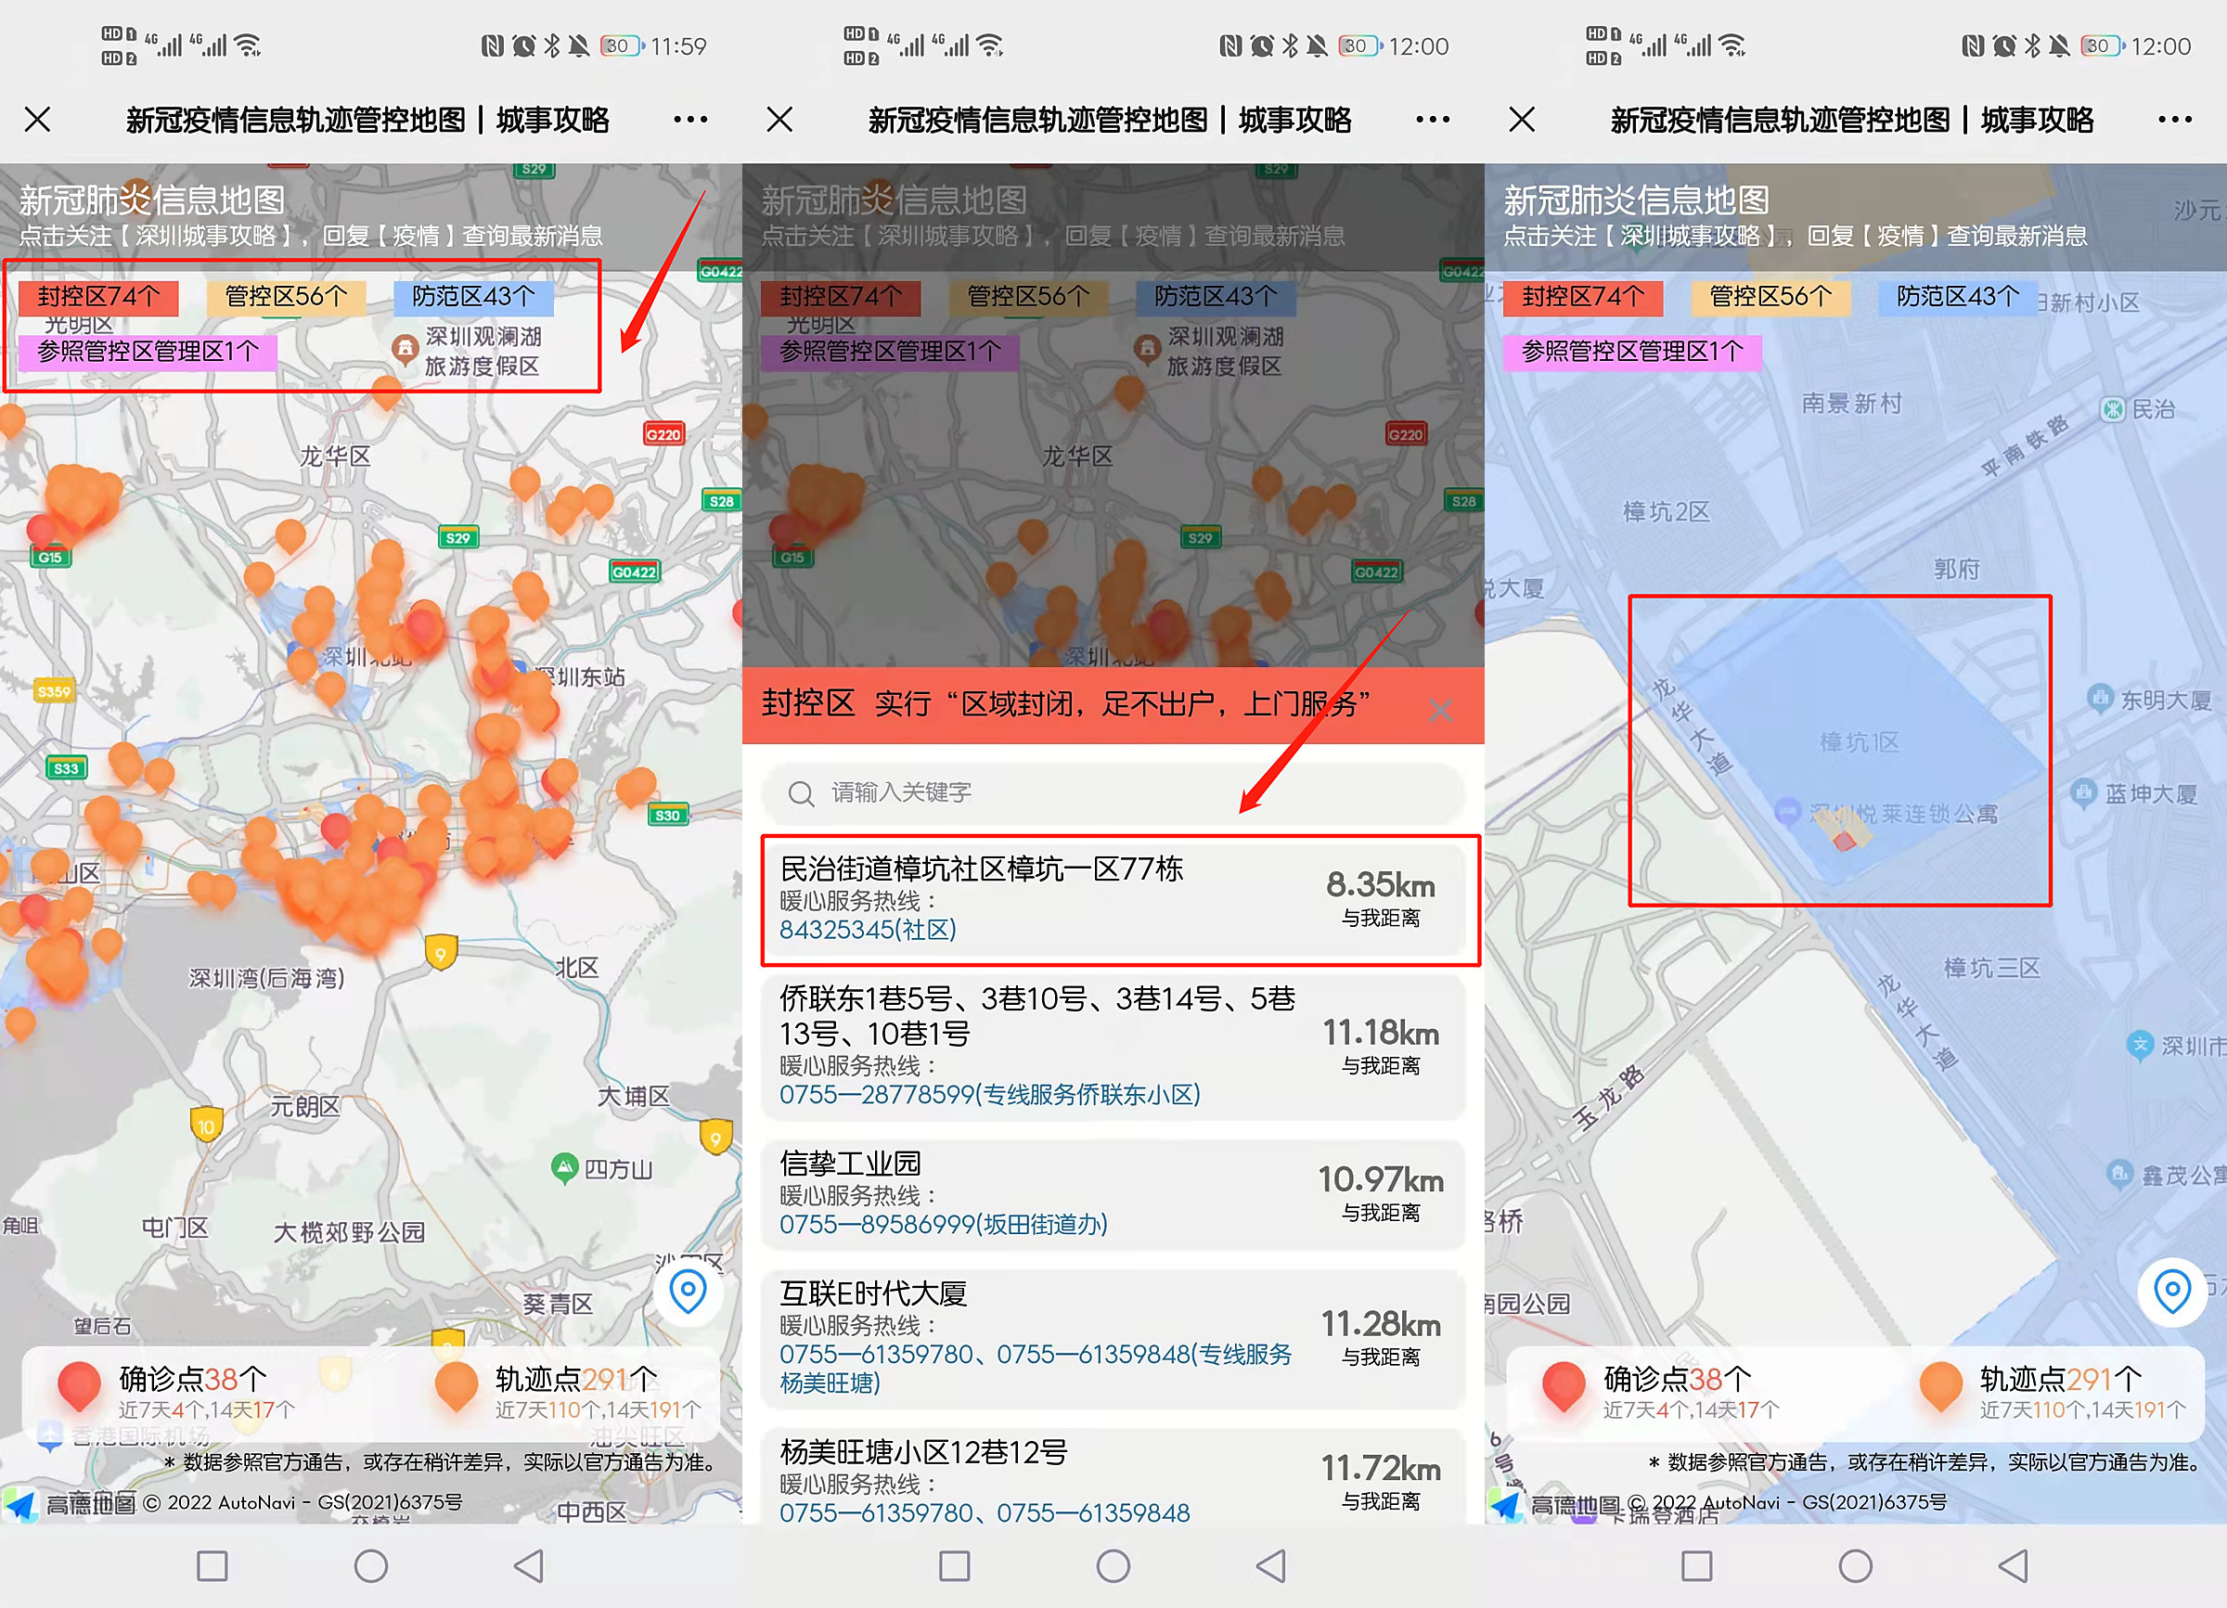Select the red 封控区74个 tag on right phone
The width and height of the screenshot is (2227, 1608).
1583,297
